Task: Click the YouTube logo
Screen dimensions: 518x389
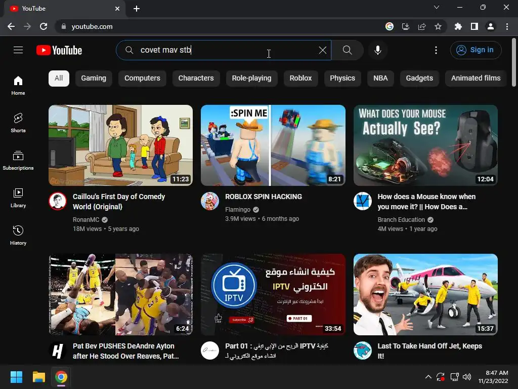Action: [x=59, y=50]
